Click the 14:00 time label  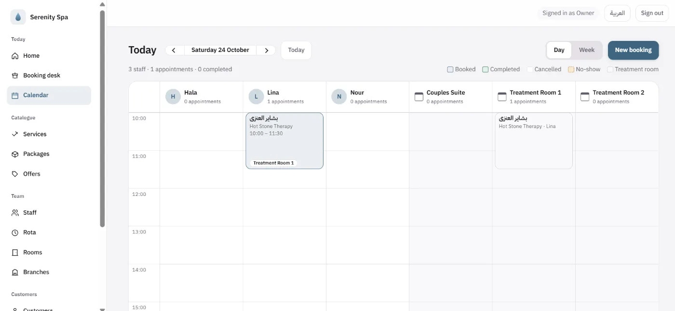point(139,270)
